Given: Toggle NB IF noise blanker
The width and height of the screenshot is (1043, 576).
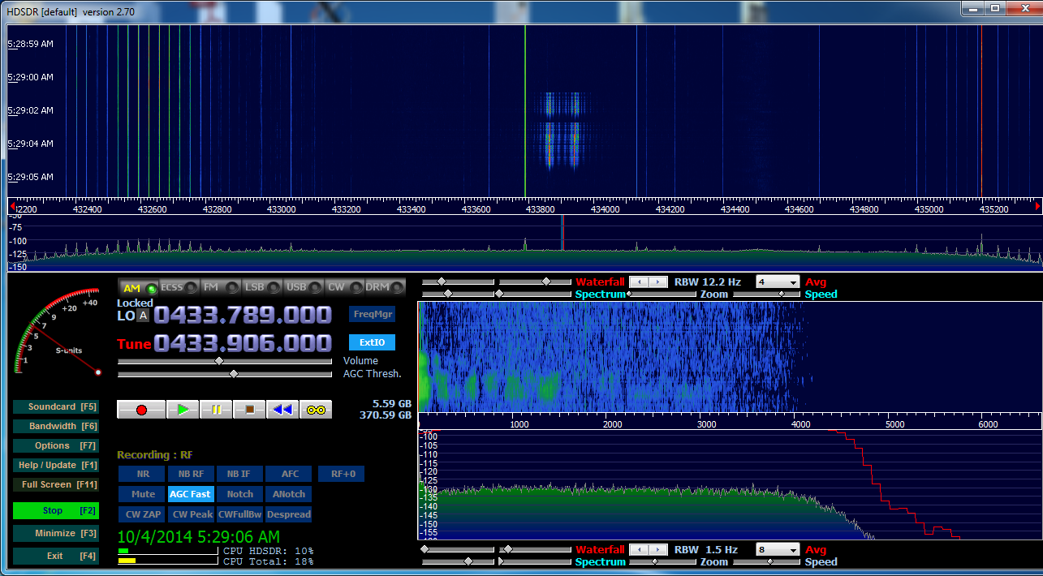Looking at the screenshot, I should click(239, 474).
